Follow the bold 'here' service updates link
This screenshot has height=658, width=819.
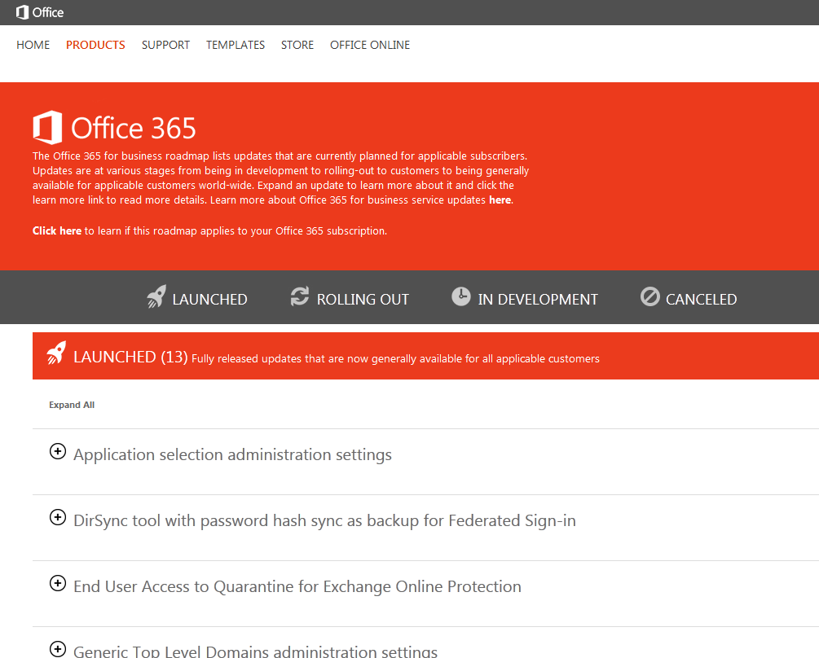pyautogui.click(x=500, y=200)
